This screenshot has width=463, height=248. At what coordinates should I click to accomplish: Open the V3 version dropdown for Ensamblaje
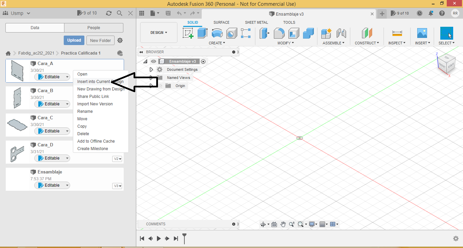pyautogui.click(x=118, y=186)
